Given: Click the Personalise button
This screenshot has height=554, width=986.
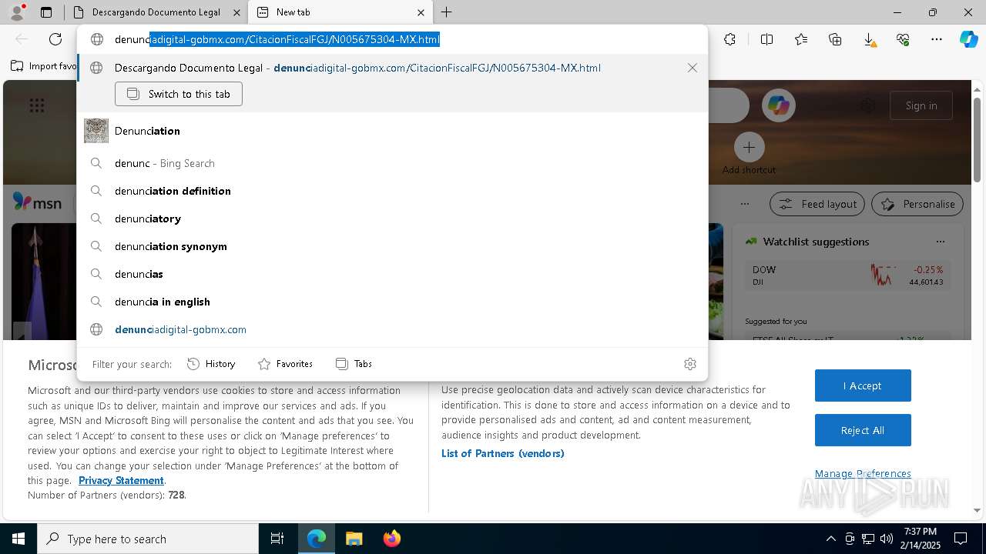Looking at the screenshot, I should tap(917, 204).
